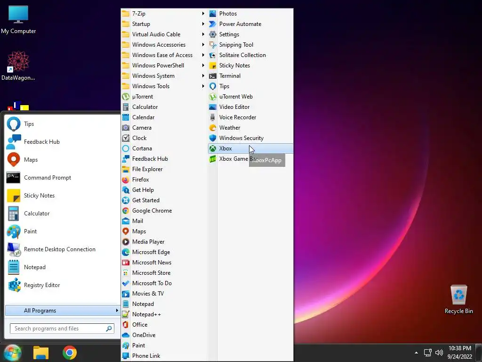Expand Windows System folder
This screenshot has width=482, height=362.
164,76
